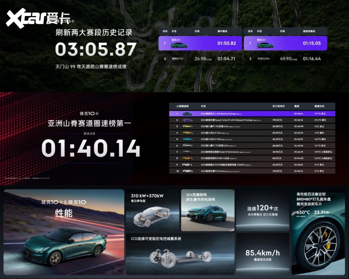Click the 2026款小米SU7 MAX entry
349x279 pixels.
(216, 139)
